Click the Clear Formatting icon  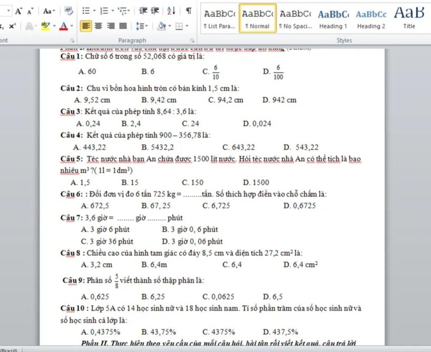69,11
